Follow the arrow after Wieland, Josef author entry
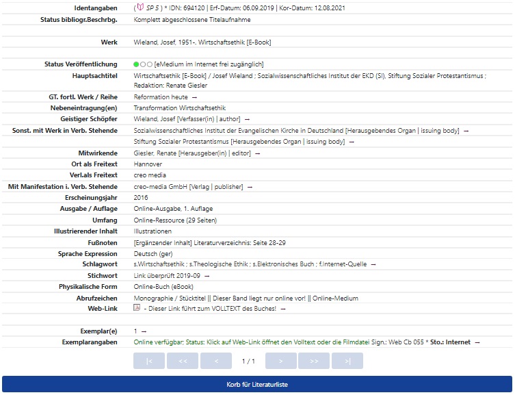The width and height of the screenshot is (515, 395). coord(248,120)
